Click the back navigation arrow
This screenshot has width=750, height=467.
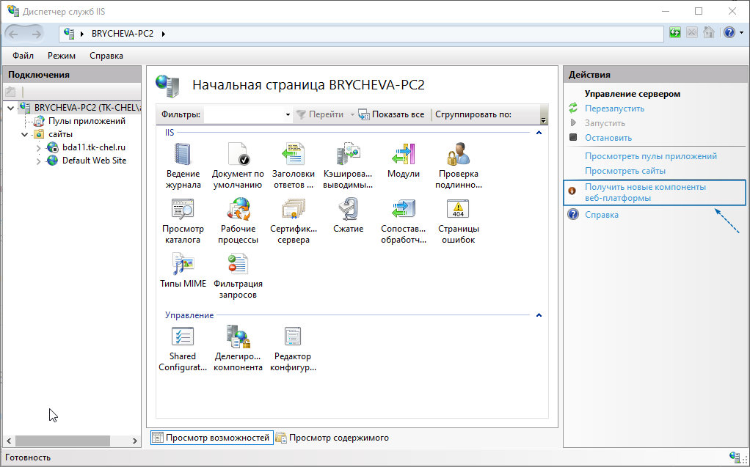pos(14,34)
